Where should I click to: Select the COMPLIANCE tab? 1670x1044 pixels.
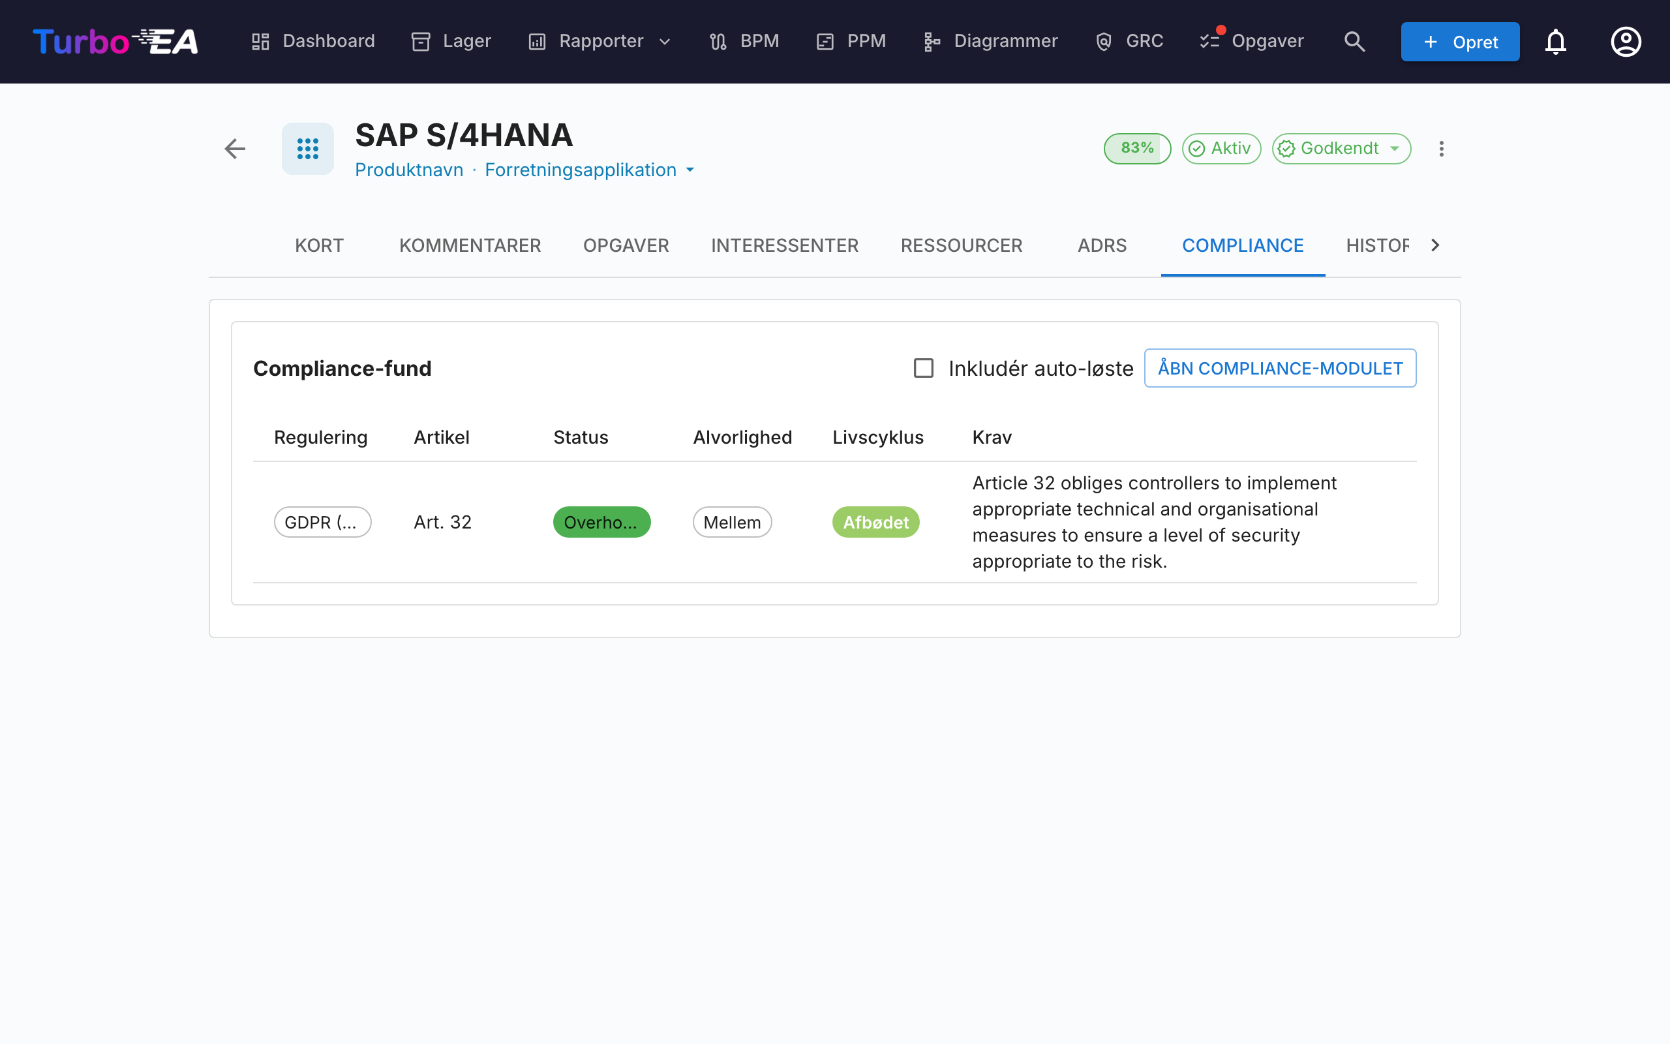1243,246
